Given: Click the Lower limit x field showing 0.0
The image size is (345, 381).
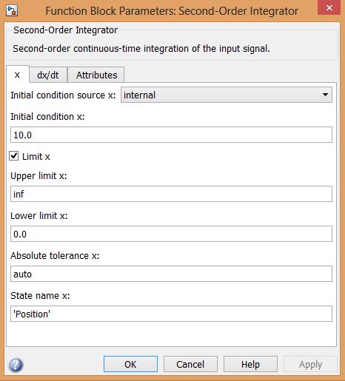Looking at the screenshot, I should (171, 234).
